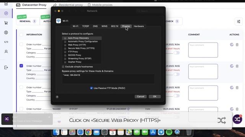Image resolution: width=245 pixels, height=137 pixels.
Task: Copy the IP:PORT value of order 944460
Action: [x=129, y=109]
